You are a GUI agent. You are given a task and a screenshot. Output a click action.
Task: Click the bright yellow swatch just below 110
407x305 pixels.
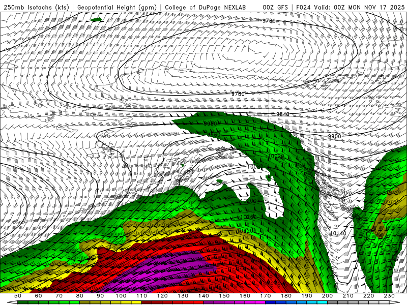136,302
